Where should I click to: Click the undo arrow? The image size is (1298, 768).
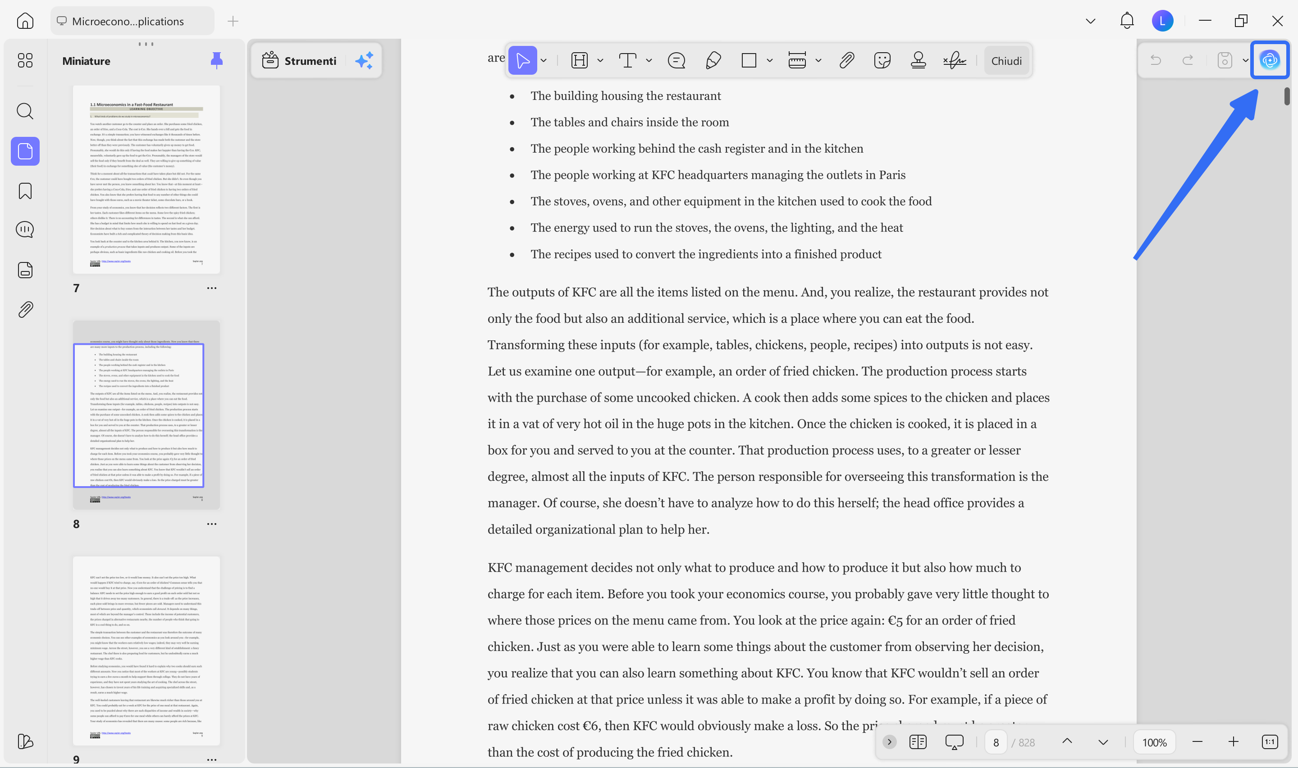click(1156, 61)
